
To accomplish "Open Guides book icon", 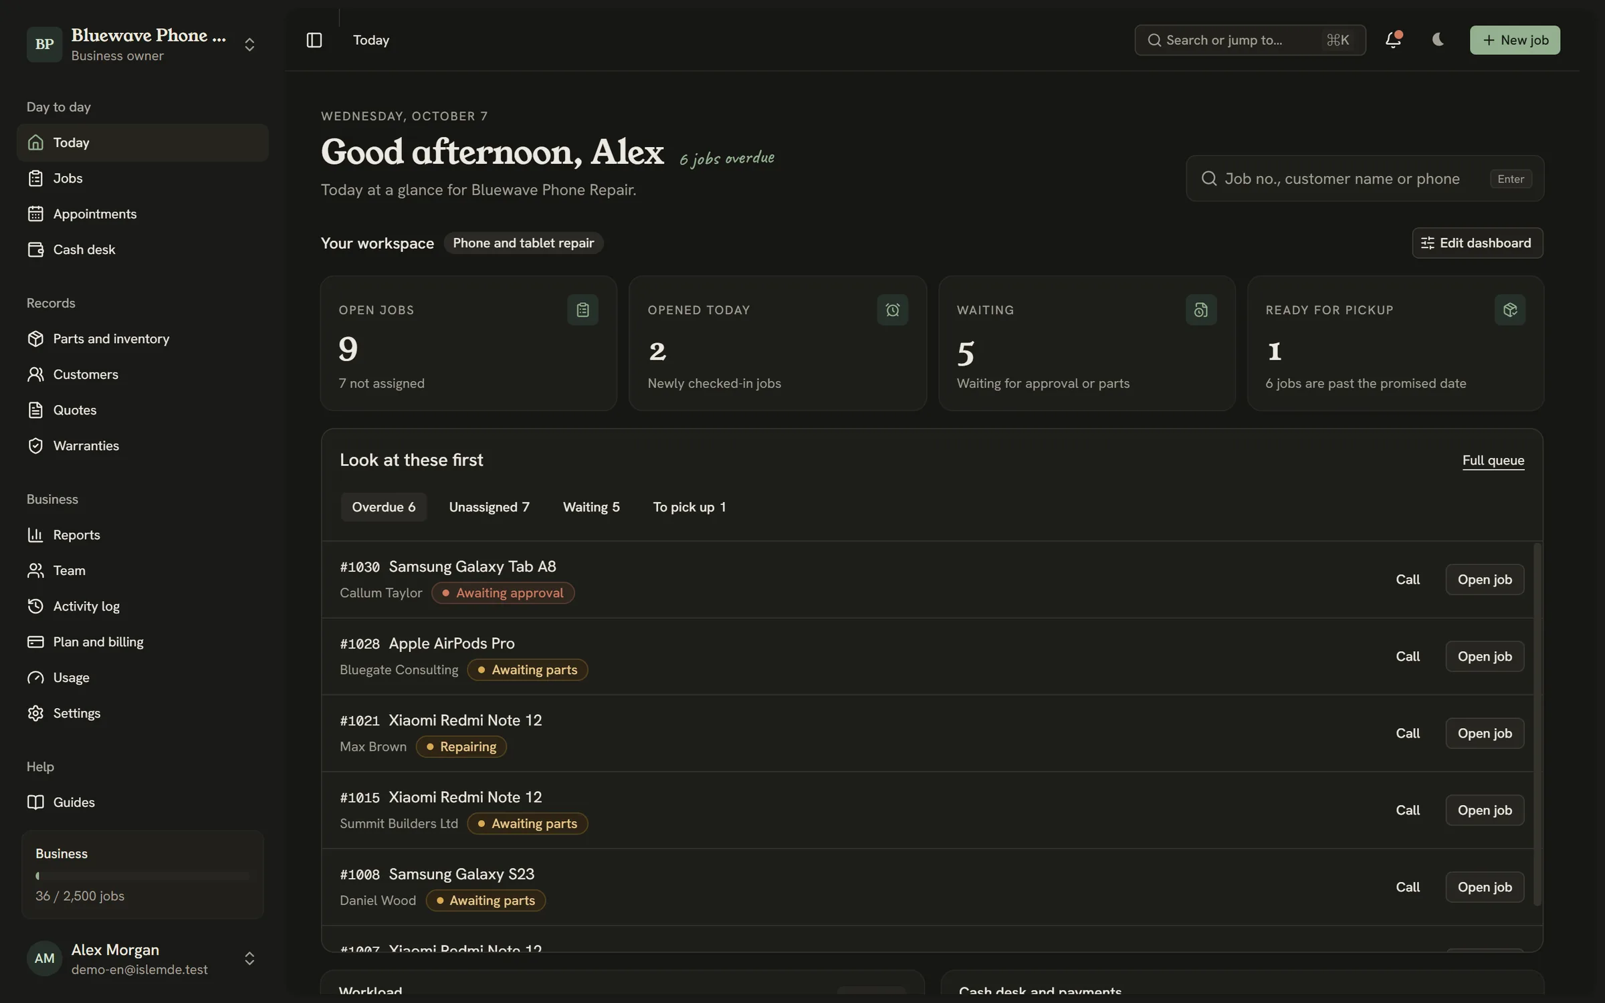I will [35, 802].
